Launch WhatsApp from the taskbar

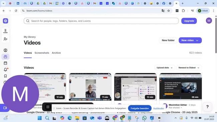pyautogui.click(x=144, y=118)
